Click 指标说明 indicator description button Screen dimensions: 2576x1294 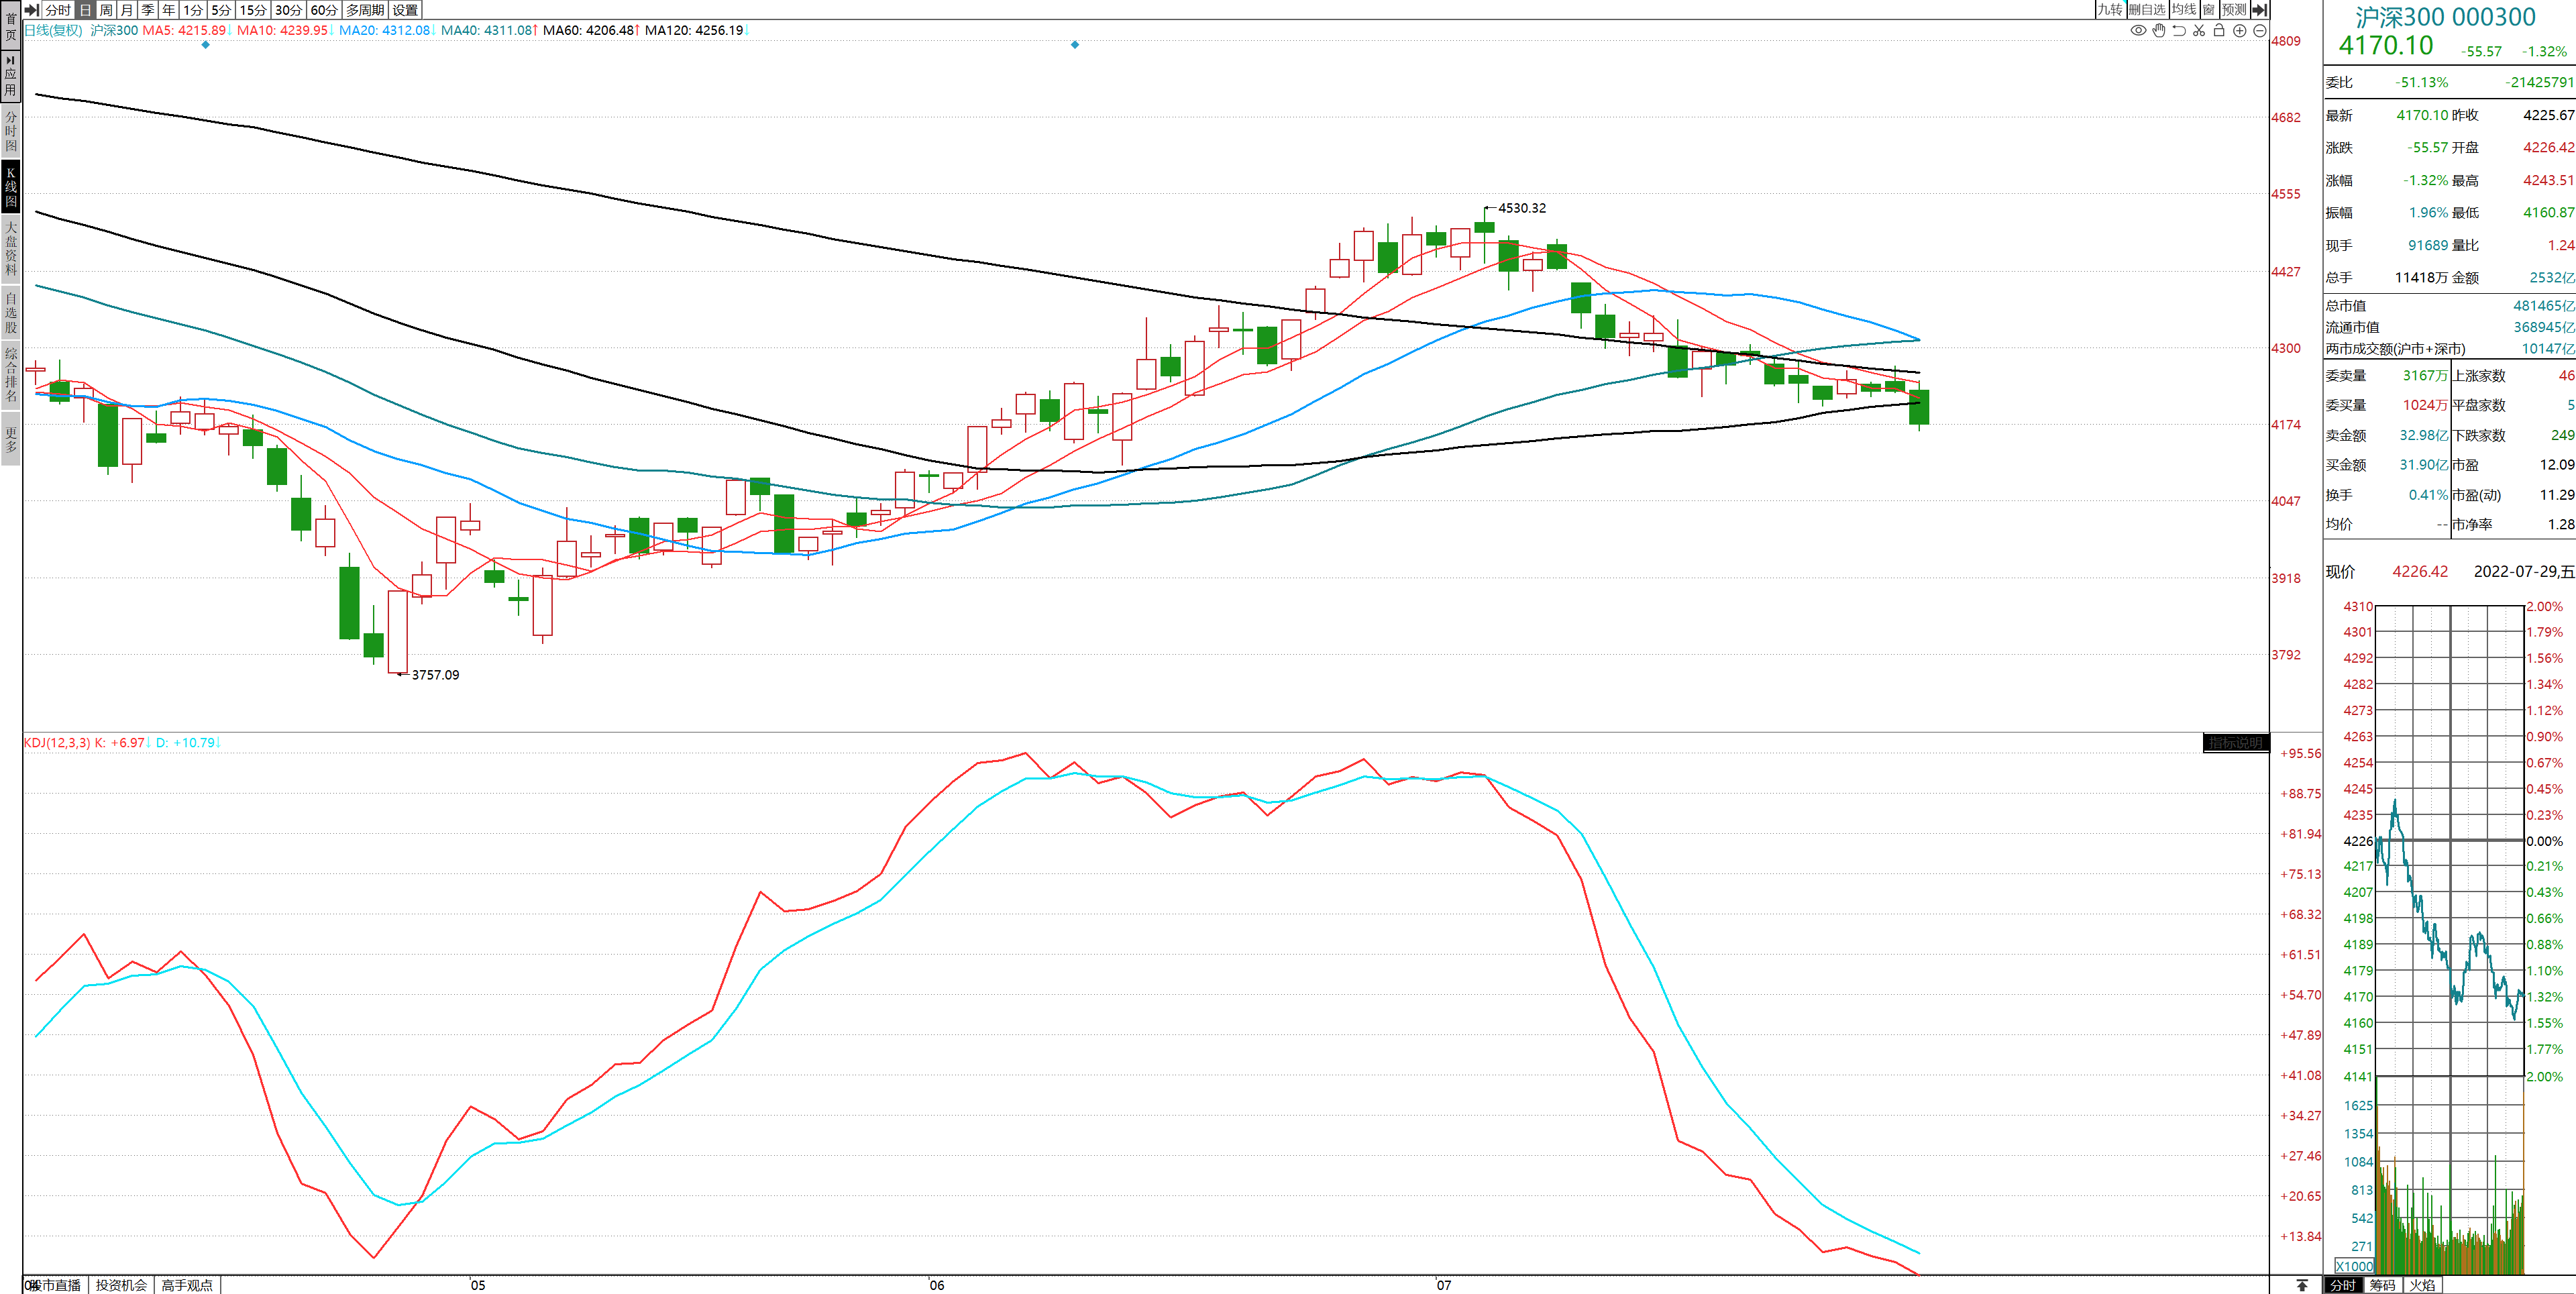(x=2235, y=743)
